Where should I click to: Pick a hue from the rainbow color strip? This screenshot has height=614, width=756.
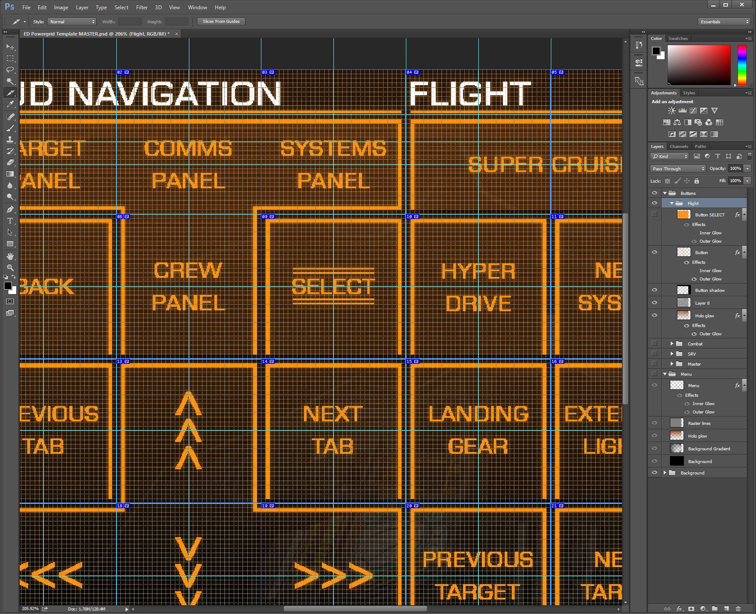coord(742,65)
